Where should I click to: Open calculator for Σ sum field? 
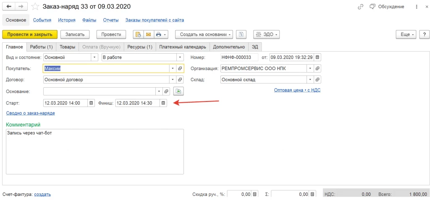[x=312, y=194]
